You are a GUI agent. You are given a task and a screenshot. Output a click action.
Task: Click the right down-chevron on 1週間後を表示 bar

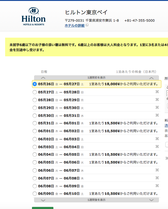click(x=151, y=200)
